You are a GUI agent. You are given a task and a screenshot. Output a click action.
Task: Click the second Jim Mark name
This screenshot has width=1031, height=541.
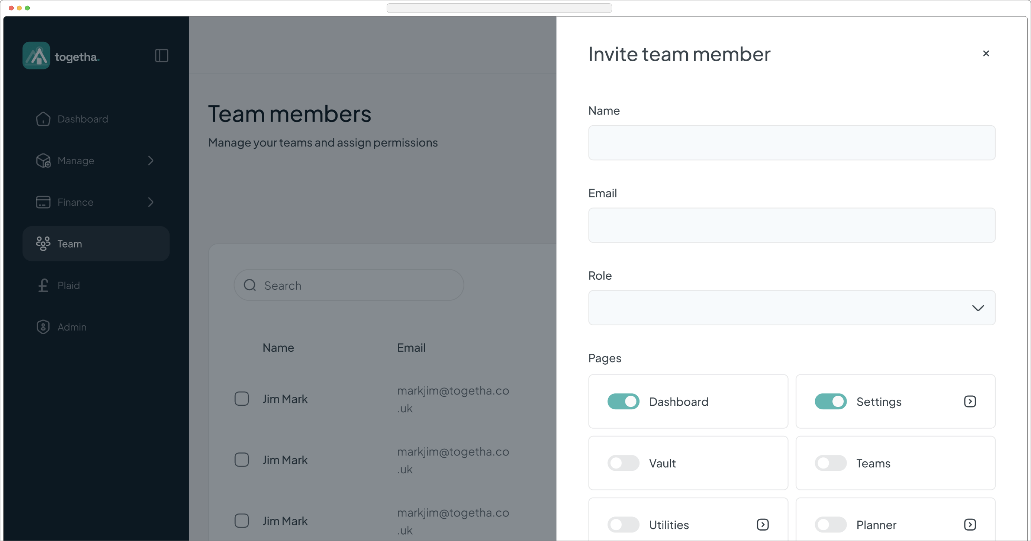click(285, 460)
